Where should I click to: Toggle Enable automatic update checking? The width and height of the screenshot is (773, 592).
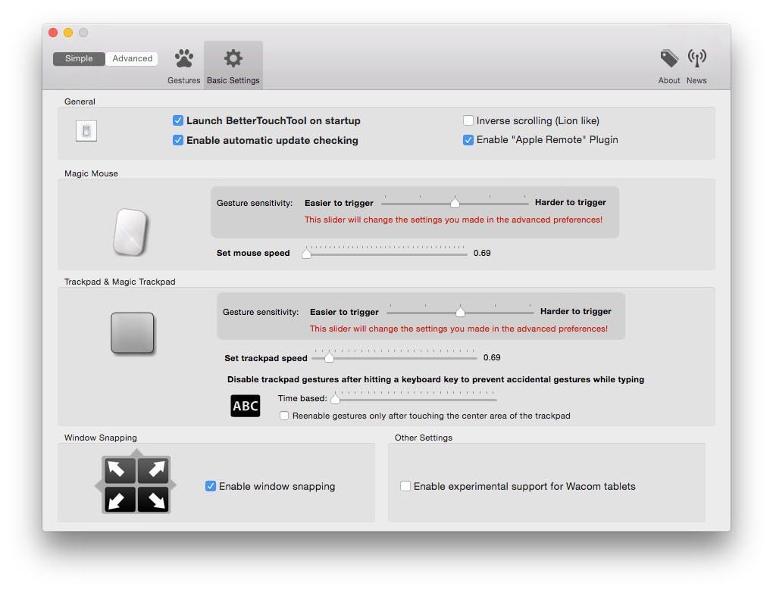coord(178,140)
